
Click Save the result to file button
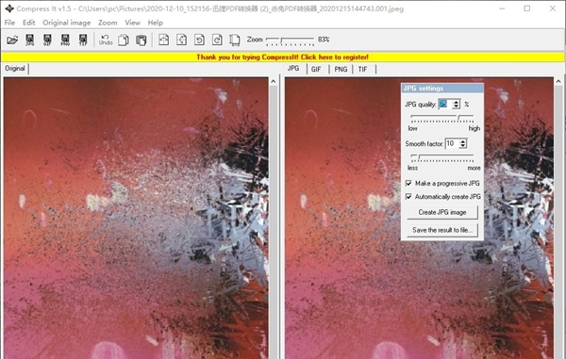tap(442, 230)
